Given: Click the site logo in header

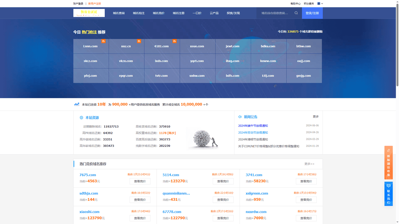Looking at the screenshot, I should pyautogui.click(x=89, y=13).
